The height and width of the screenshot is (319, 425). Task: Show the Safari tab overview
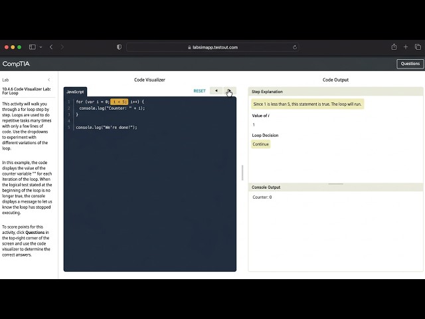point(418,47)
